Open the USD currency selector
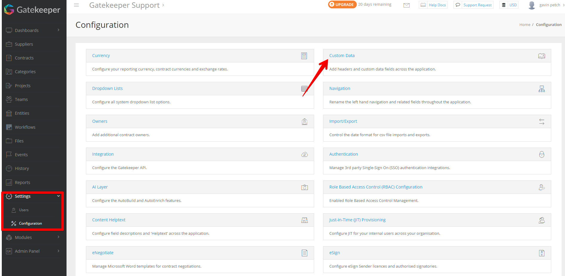This screenshot has height=276, width=565. pyautogui.click(x=509, y=5)
